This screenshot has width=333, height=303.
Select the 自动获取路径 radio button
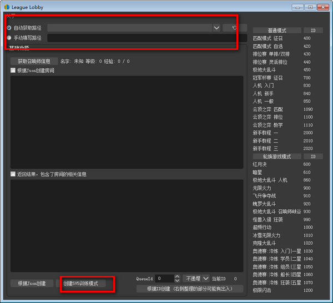pos(9,28)
